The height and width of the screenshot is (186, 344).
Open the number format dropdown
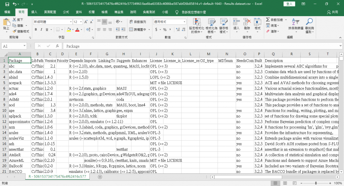click(x=184, y=22)
